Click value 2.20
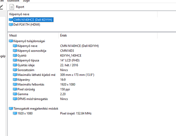 click(63, 94)
